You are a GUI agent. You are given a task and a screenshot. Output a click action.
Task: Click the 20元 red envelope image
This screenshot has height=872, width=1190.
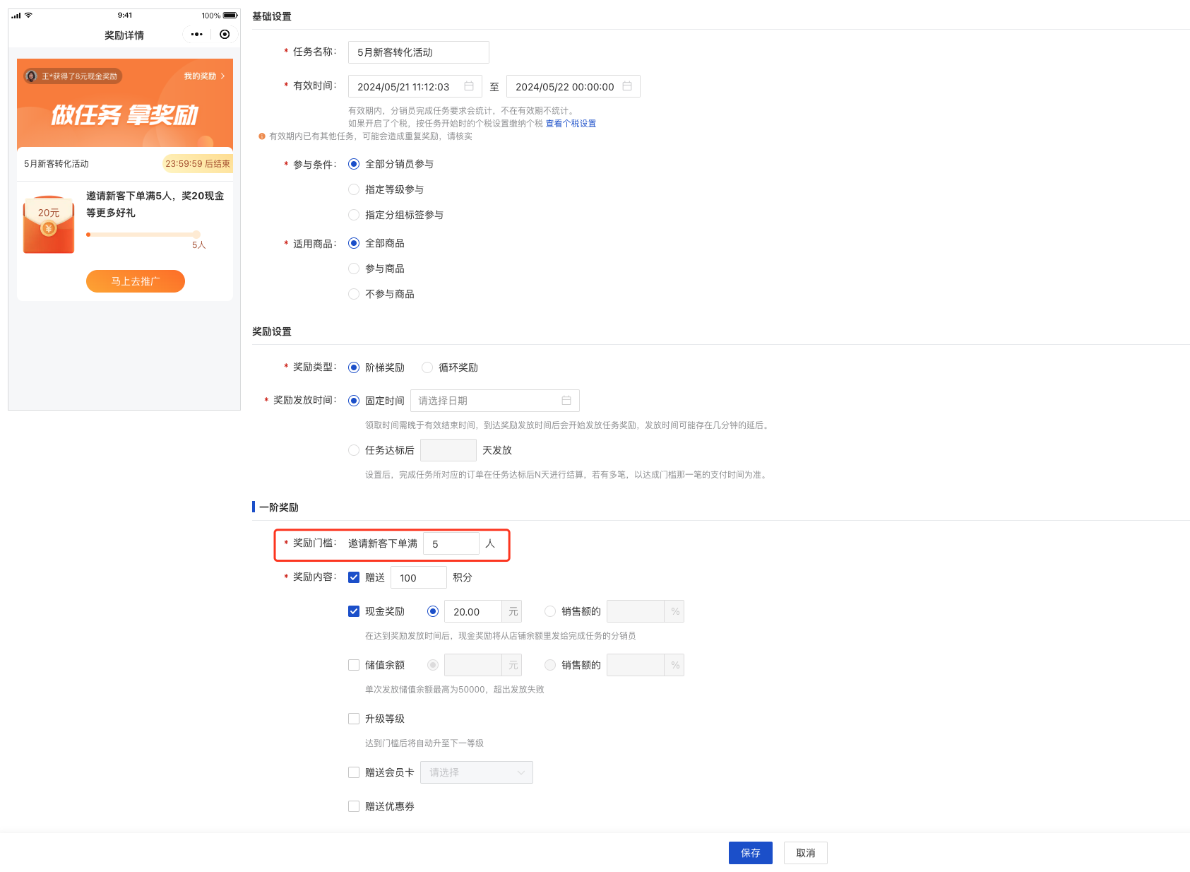point(49,224)
